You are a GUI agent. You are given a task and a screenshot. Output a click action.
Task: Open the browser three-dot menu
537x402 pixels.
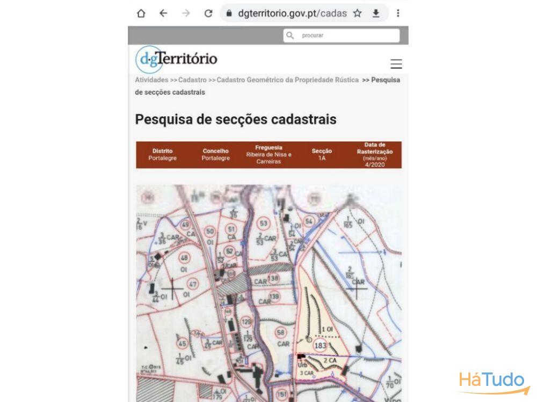pos(397,13)
